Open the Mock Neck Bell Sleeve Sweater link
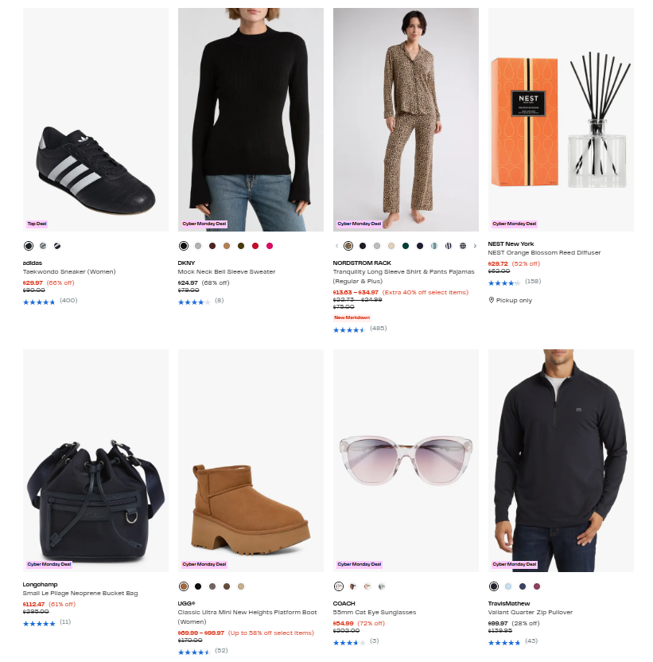 tap(227, 272)
